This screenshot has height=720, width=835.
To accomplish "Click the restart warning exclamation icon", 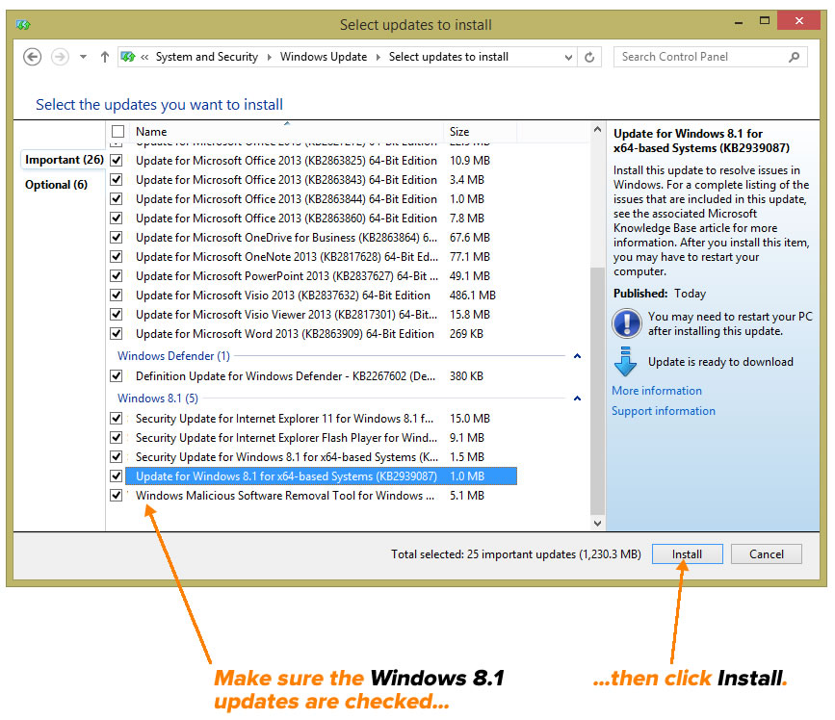I will click(x=627, y=323).
